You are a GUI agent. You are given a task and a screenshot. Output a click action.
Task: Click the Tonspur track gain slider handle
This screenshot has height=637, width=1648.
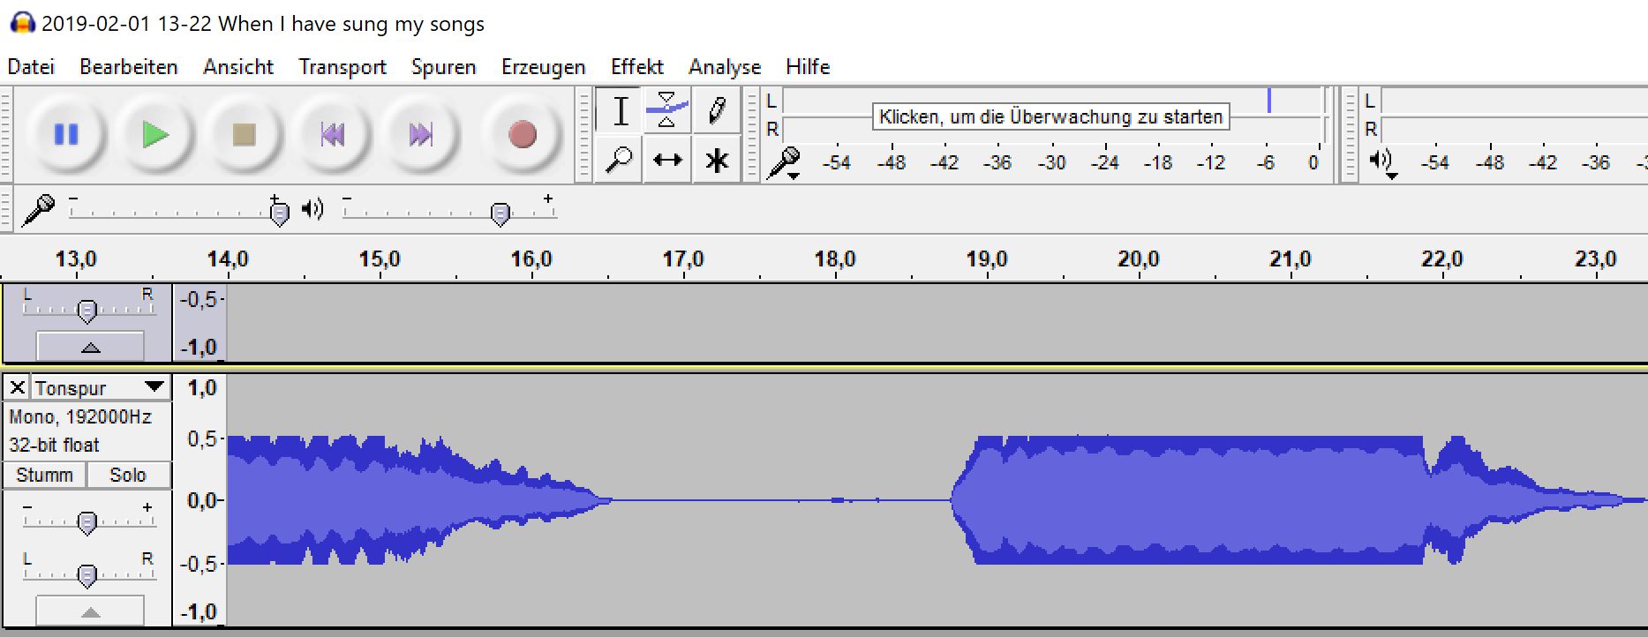coord(87,523)
